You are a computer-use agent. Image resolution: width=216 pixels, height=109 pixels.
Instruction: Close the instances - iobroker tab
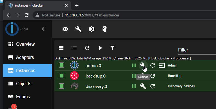[x=66, y=5]
